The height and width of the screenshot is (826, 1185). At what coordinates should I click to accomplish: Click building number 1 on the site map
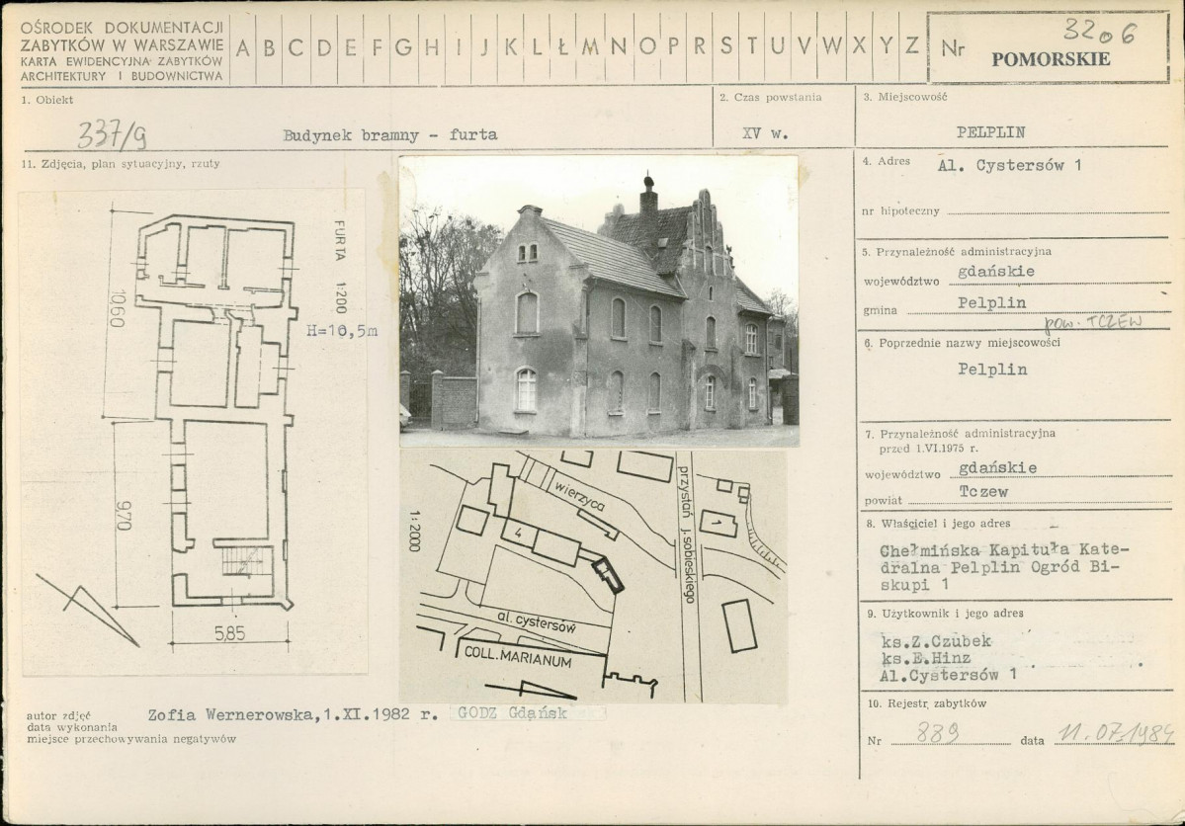coord(713,519)
